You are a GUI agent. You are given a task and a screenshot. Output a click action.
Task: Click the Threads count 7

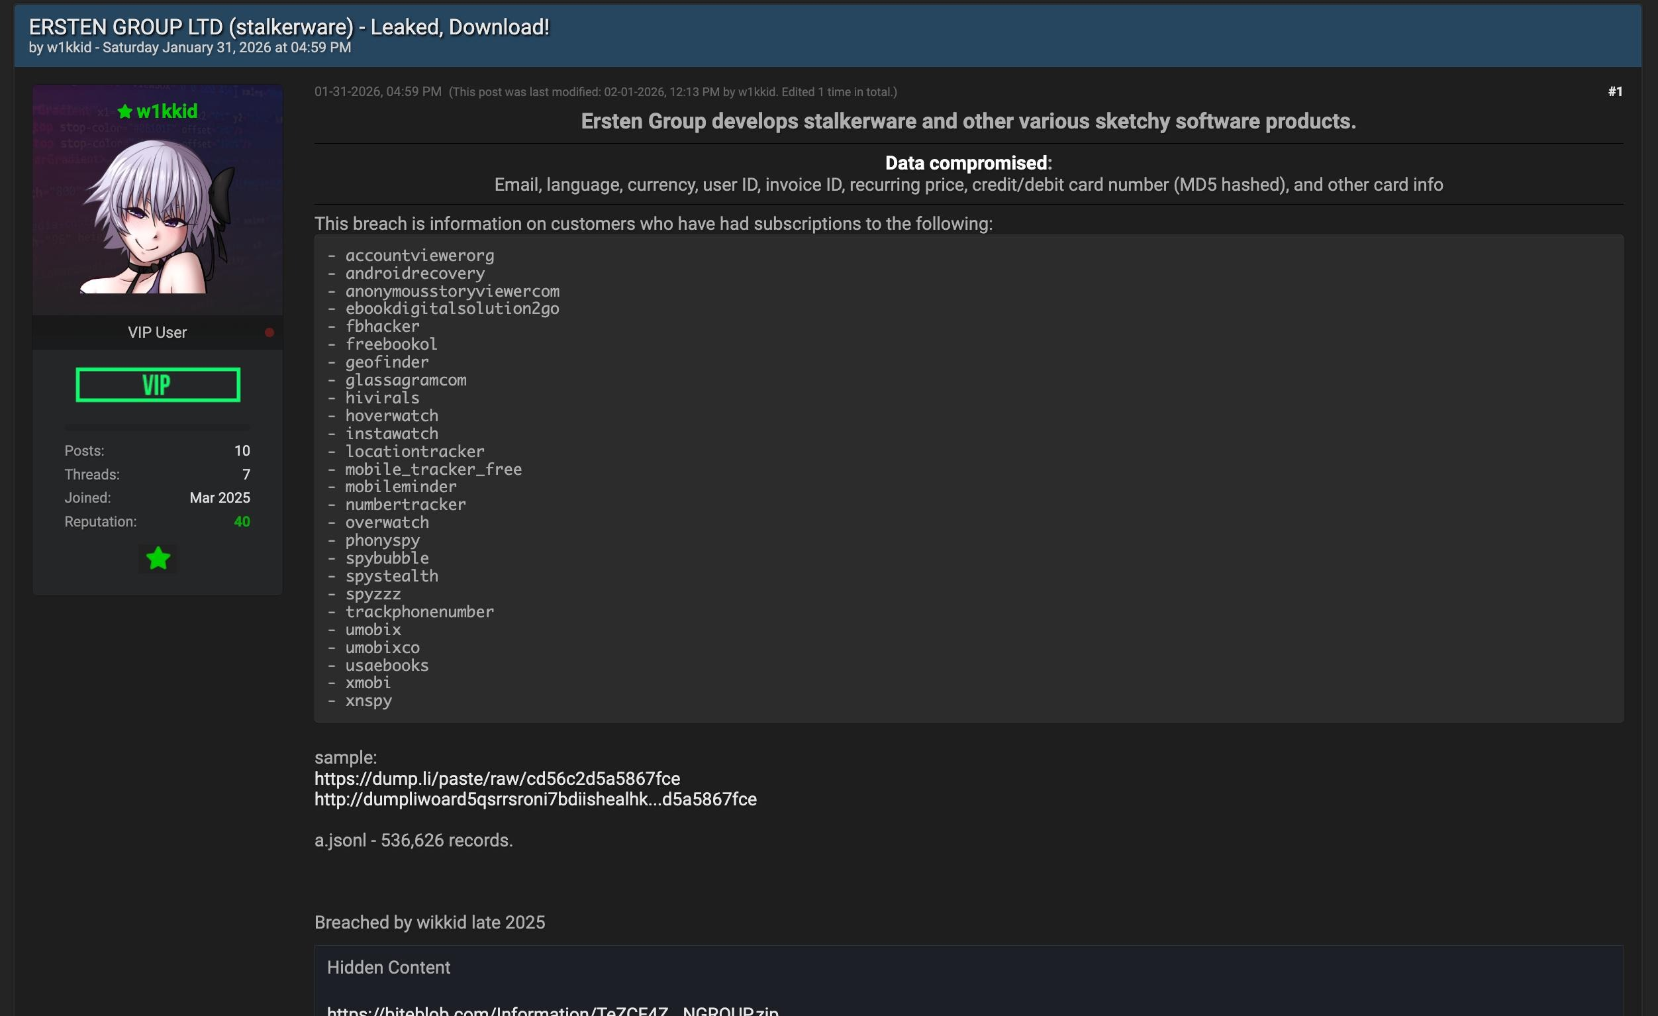pos(246,475)
